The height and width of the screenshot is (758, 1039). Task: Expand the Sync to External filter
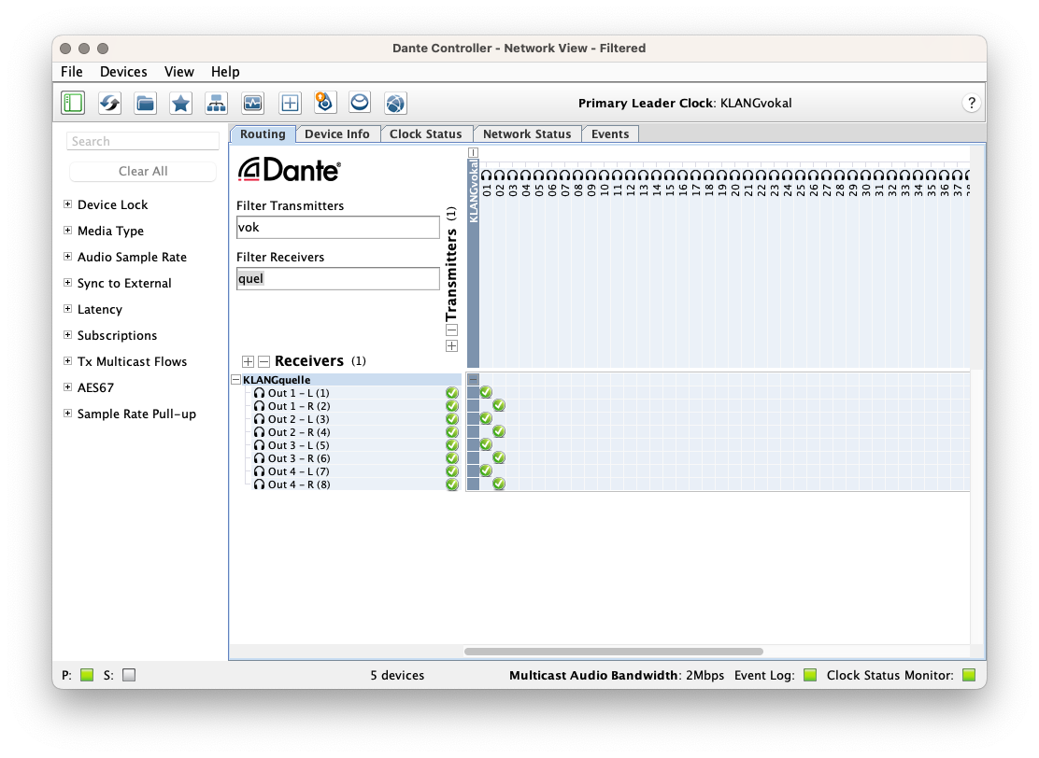(x=67, y=283)
